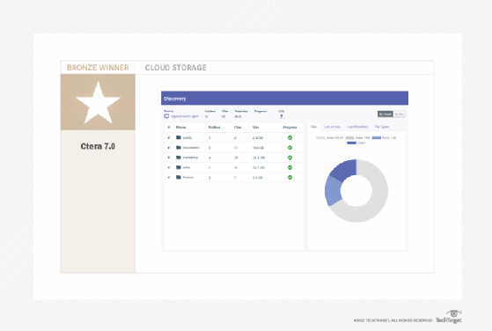Click the CSV download icon
This screenshot has height=331, width=492.
point(282,116)
